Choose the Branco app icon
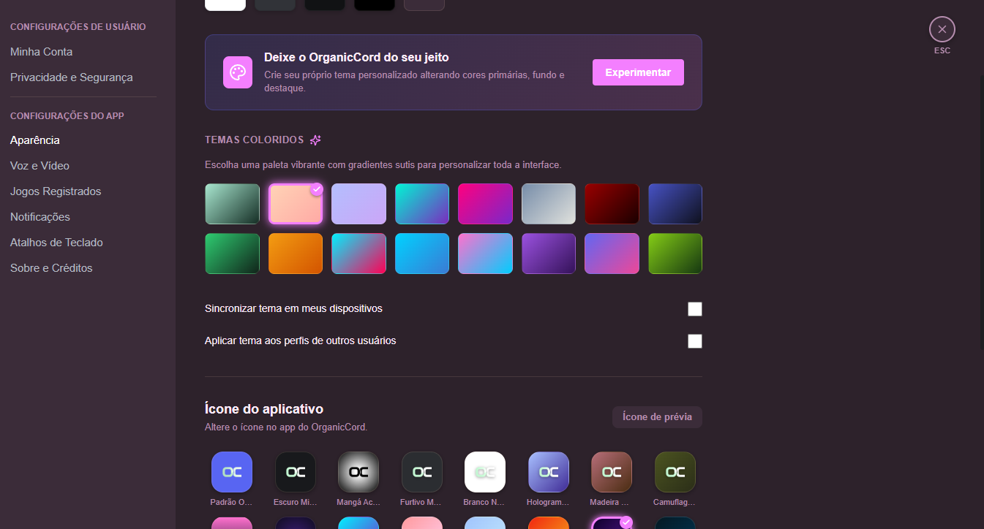 click(x=485, y=472)
